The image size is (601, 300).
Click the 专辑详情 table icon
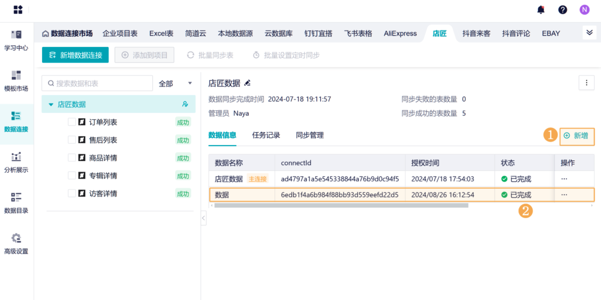point(82,175)
